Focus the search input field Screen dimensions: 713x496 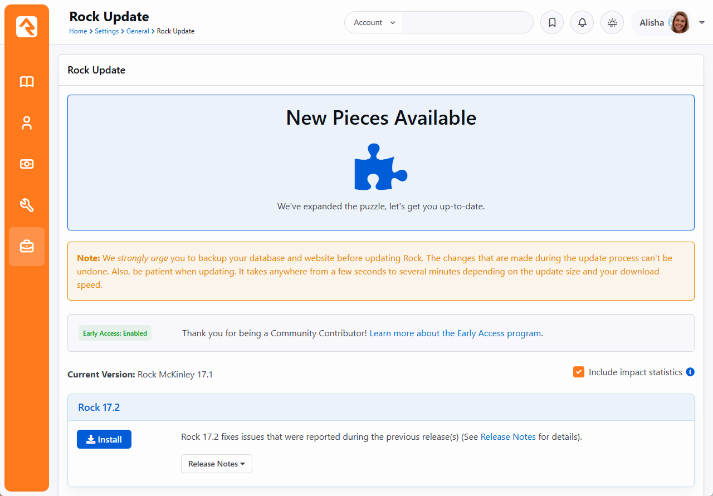[x=468, y=23]
